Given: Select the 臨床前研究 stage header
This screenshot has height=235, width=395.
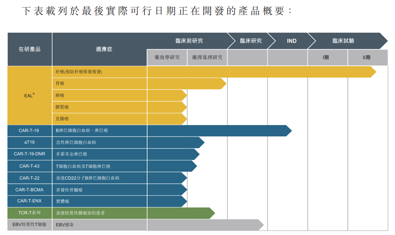Looking at the screenshot, I should [189, 41].
